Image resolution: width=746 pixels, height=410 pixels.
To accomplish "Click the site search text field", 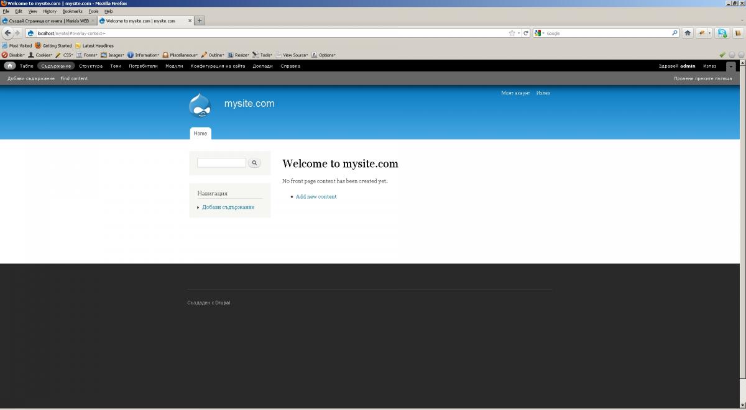I will (x=221, y=163).
